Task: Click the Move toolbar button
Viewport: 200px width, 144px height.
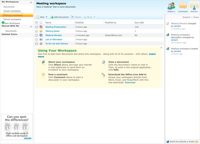Action: click(88, 17)
